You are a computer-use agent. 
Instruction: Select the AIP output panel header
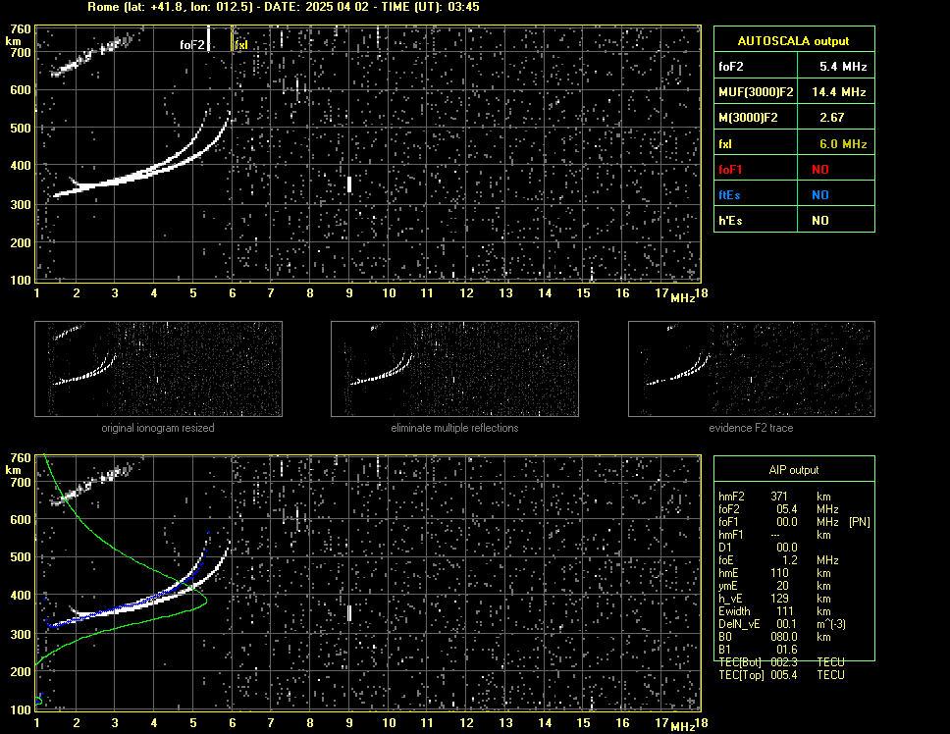794,470
